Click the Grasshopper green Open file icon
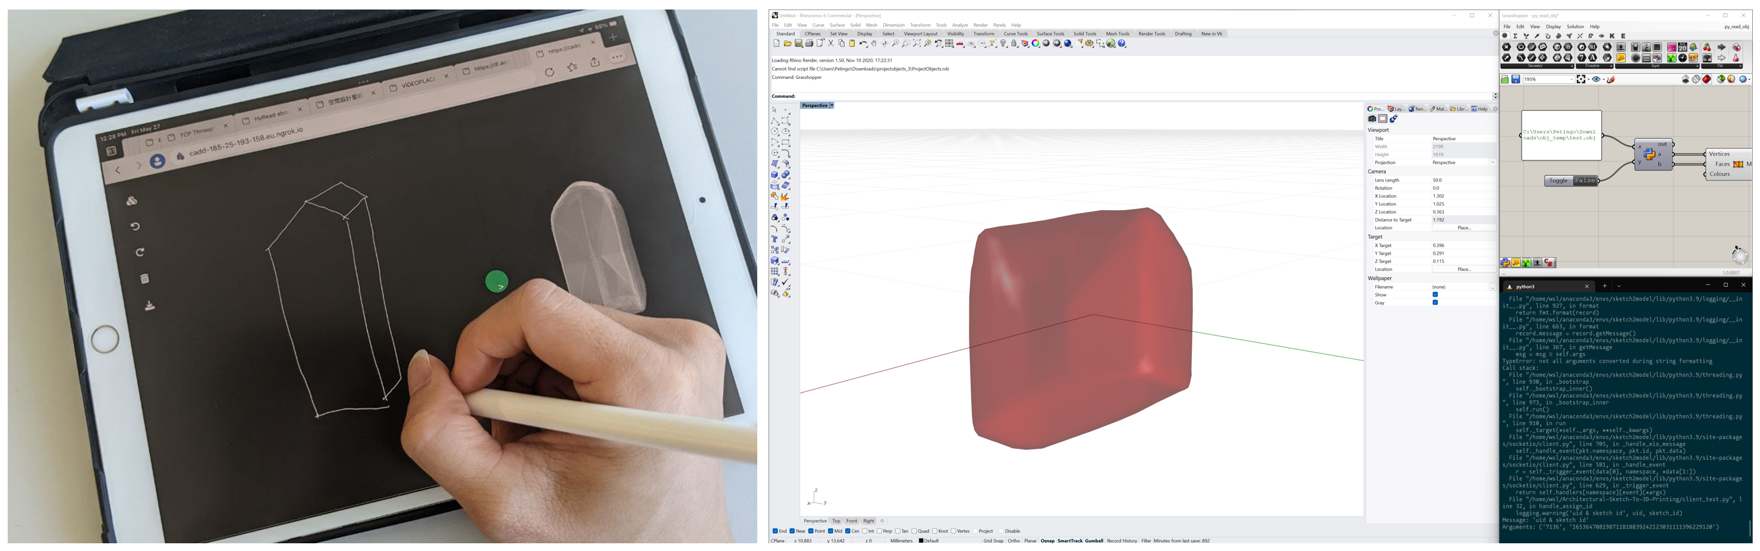The width and height of the screenshot is (1760, 551). click(1504, 80)
